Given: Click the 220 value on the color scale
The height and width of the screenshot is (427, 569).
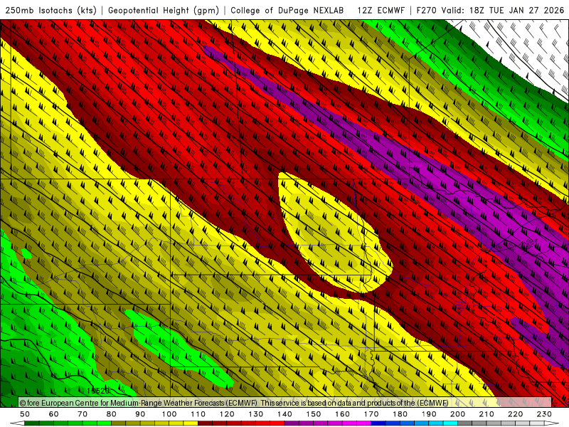Looking at the screenshot, I should (515, 414).
